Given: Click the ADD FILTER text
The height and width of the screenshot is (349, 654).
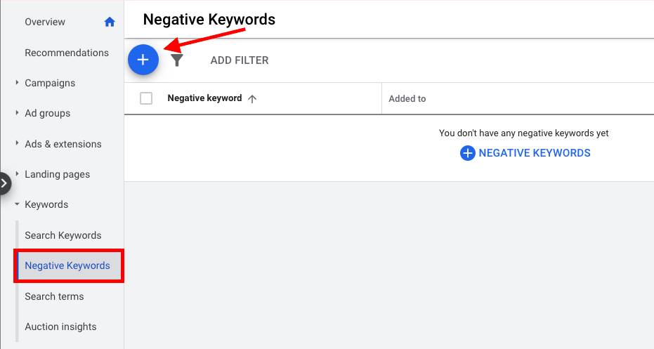Looking at the screenshot, I should pyautogui.click(x=240, y=60).
